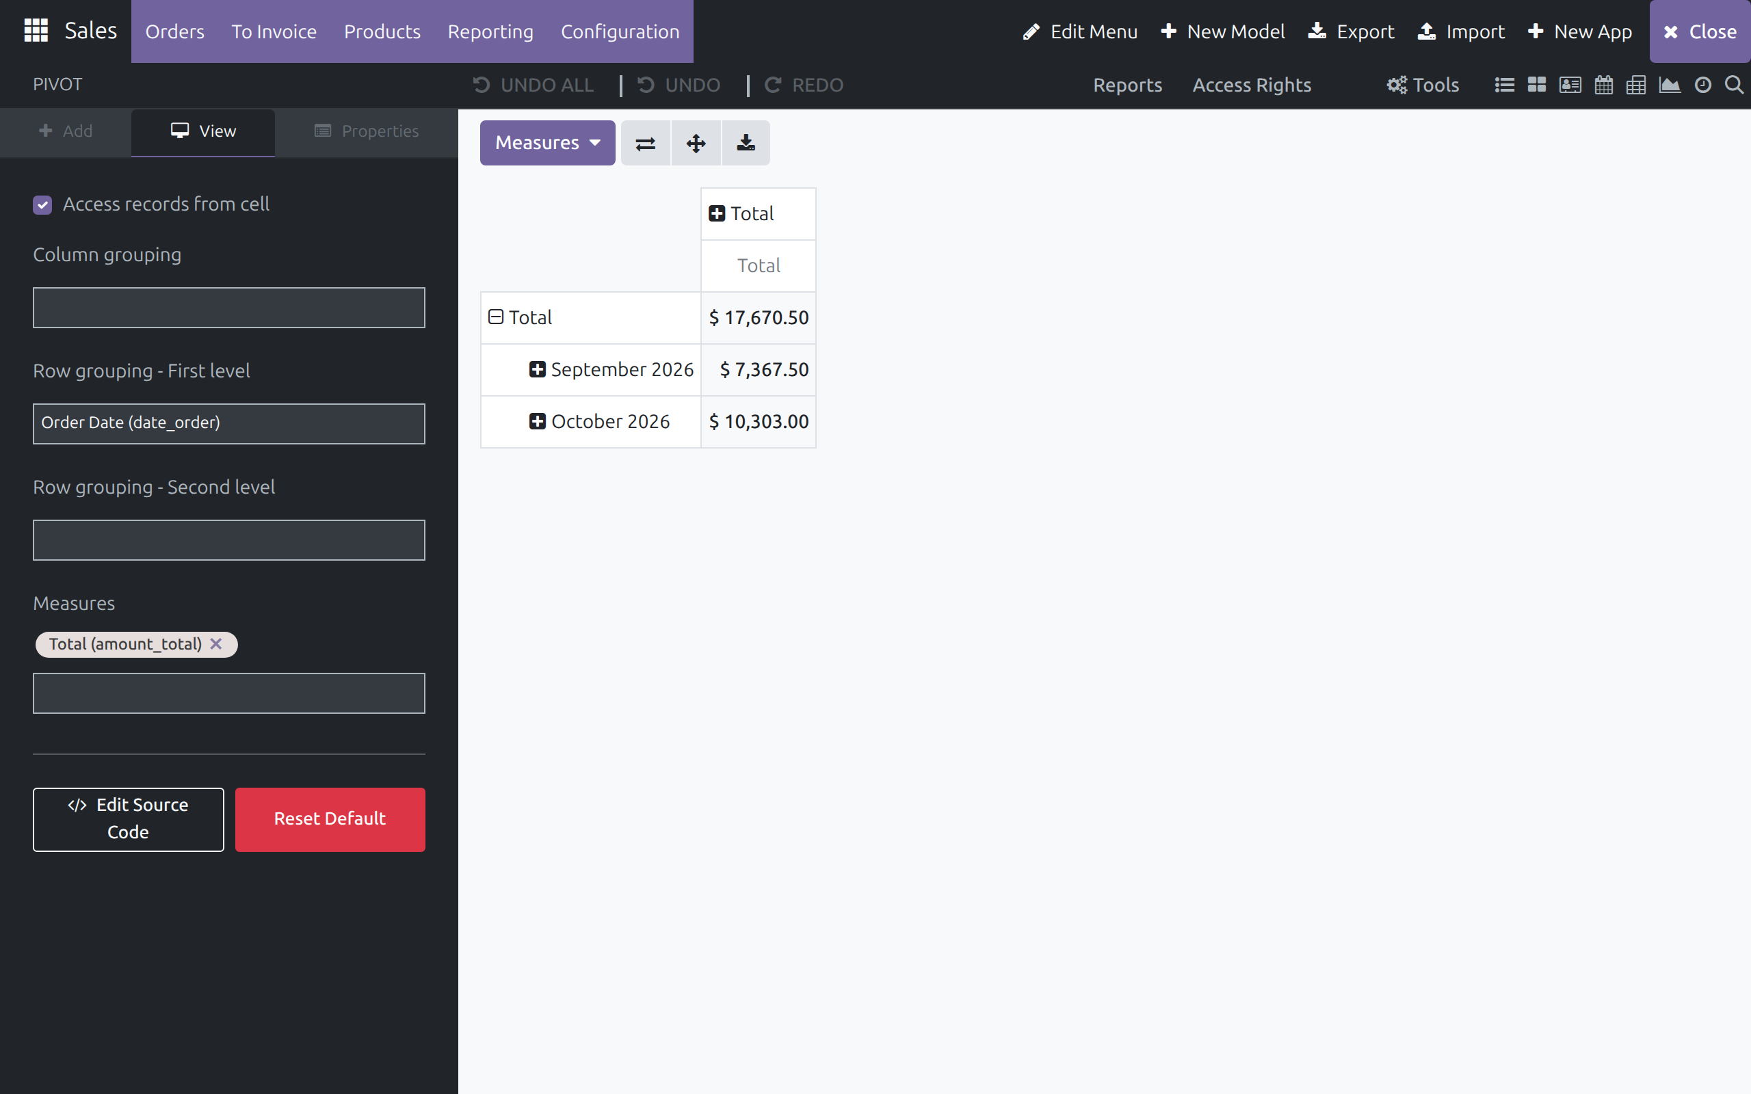Screen dimensions: 1751x1094
Task: Click the Sales app title
Action: 90,30
